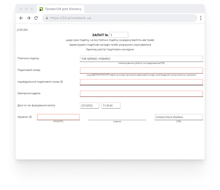Screen dimensions: 220x190
Task: Click info icon beside Керівник label
Action: tap(31, 117)
